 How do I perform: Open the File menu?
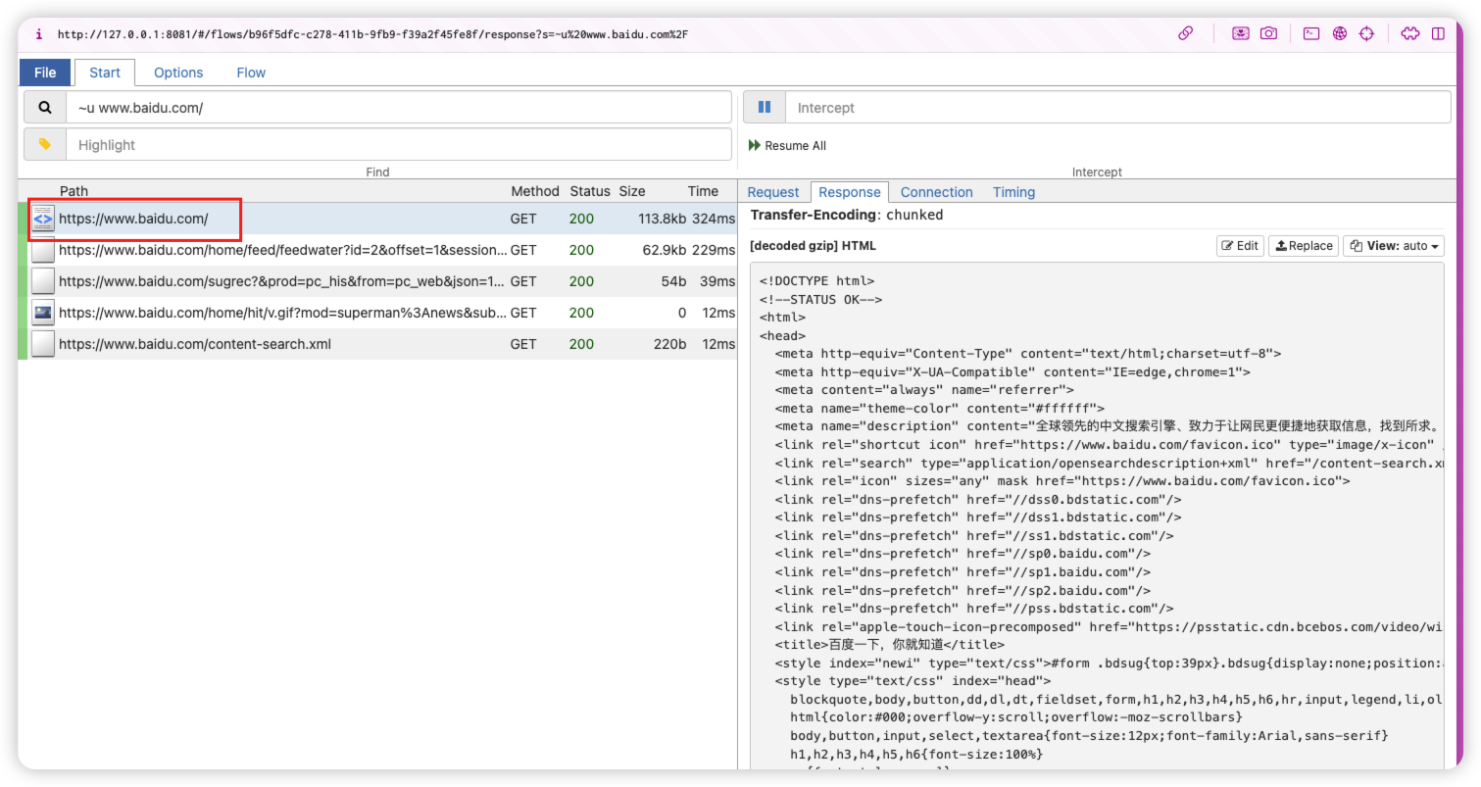click(45, 73)
